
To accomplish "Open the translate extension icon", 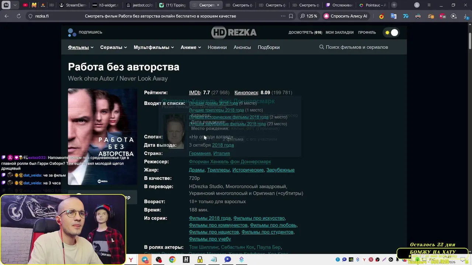I will 393,16.
